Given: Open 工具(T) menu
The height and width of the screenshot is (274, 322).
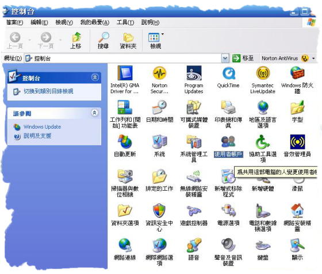Looking at the screenshot, I should point(125,22).
